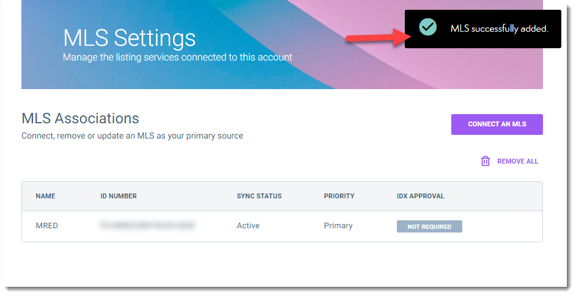Click the green checkmark success icon
Viewport: 576px width, 296px height.
[428, 27]
